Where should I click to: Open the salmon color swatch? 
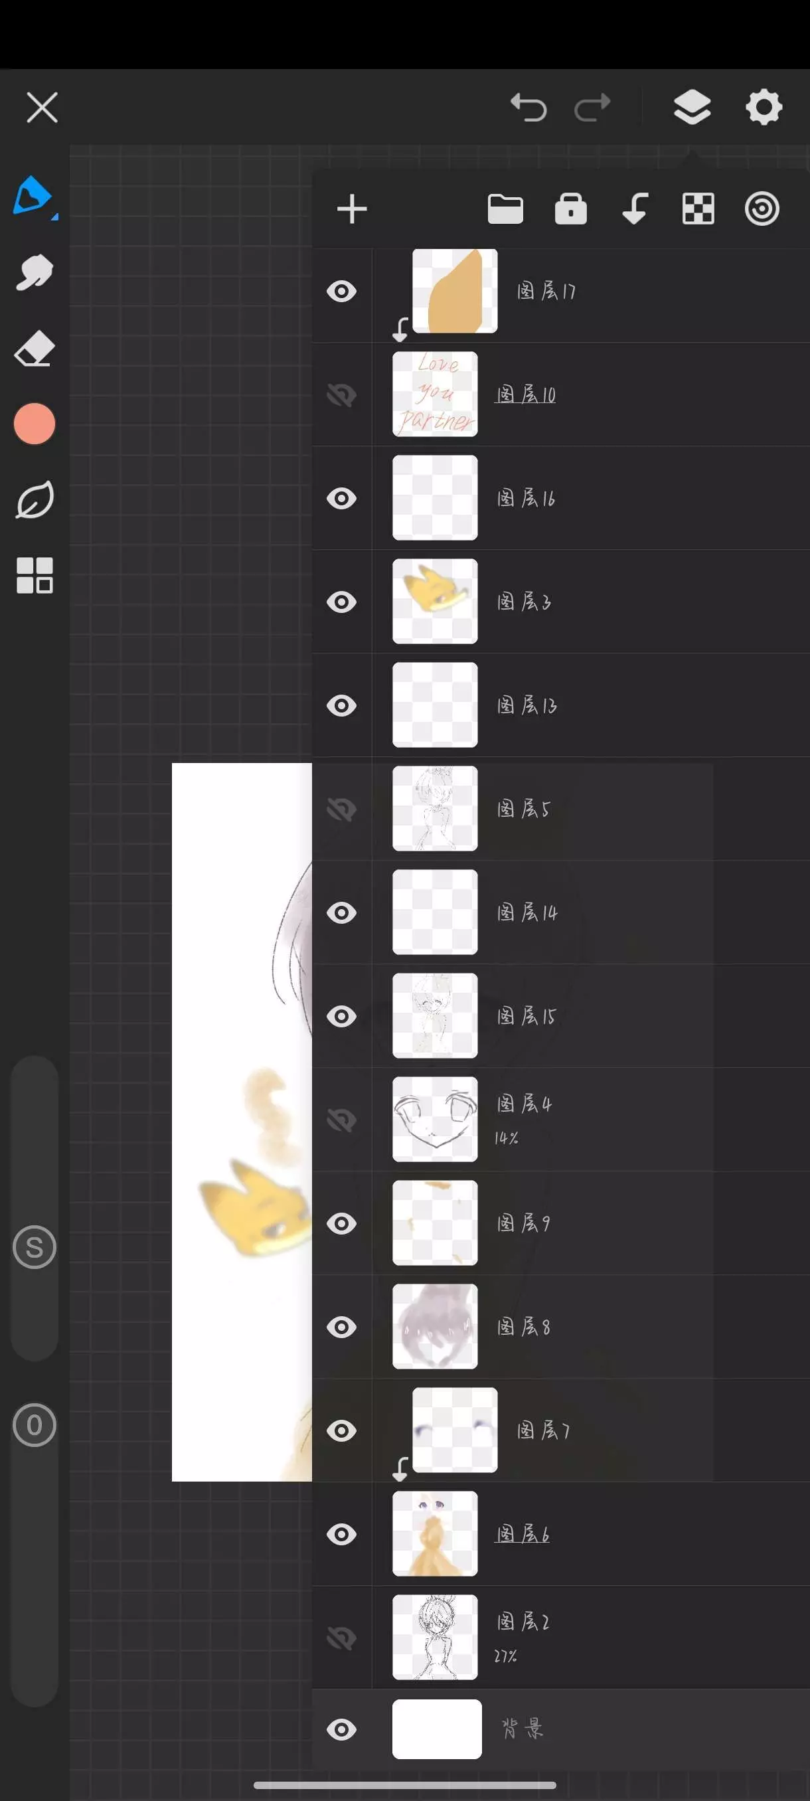point(35,424)
